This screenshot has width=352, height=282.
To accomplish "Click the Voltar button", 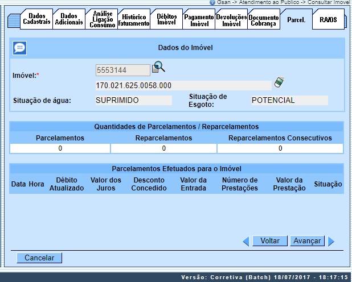I will click(270, 240).
